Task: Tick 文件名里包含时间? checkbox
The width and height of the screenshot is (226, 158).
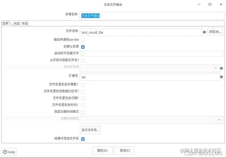Action: [x=83, y=105]
